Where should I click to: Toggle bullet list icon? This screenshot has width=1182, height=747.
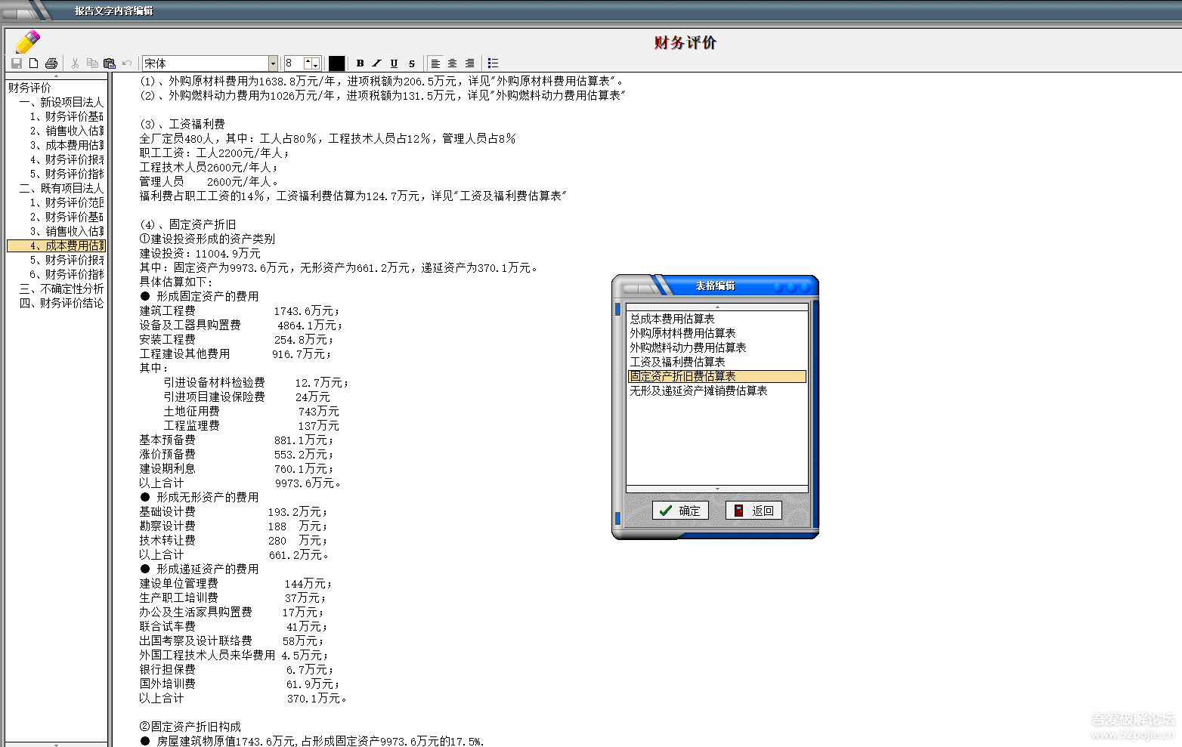click(493, 63)
